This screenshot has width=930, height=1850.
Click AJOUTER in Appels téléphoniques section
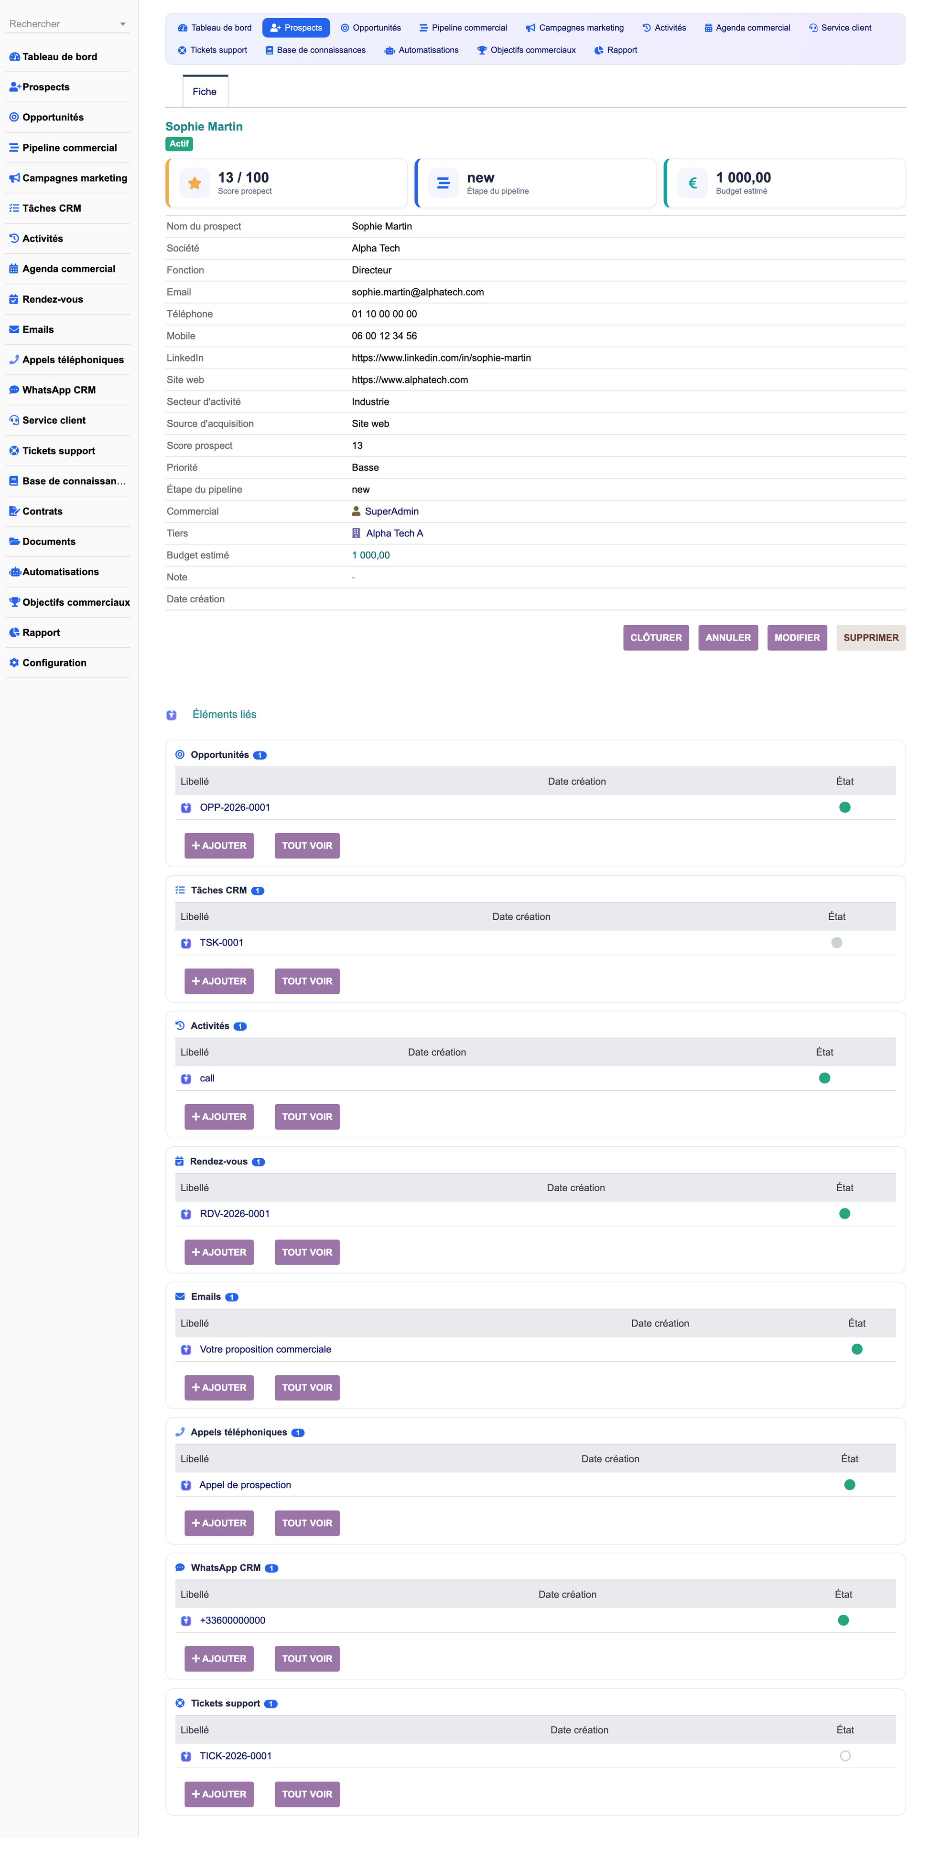219,1523
